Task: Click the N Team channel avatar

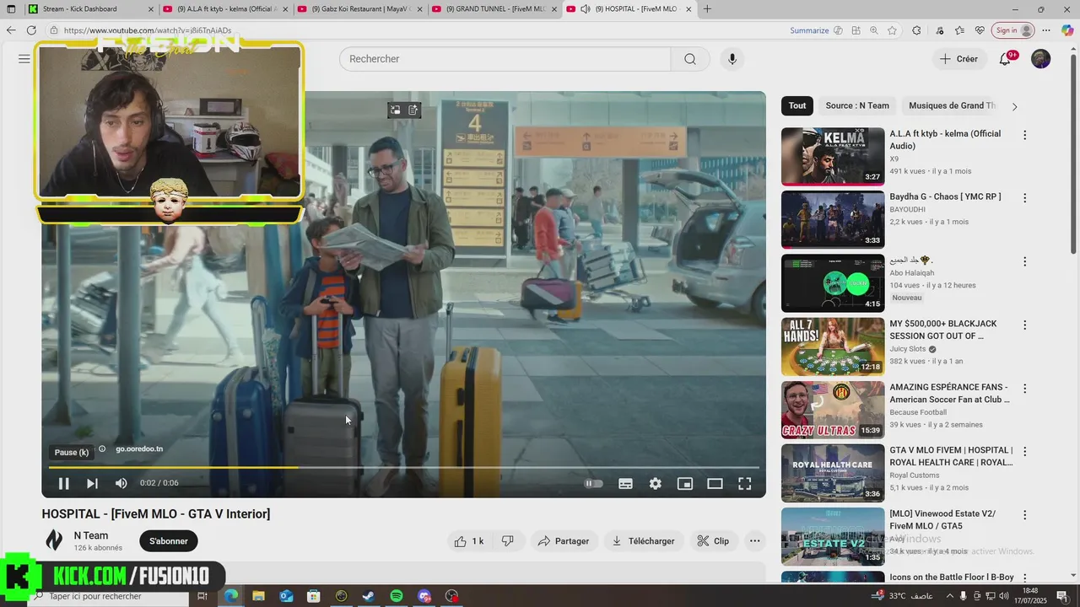Action: click(54, 540)
